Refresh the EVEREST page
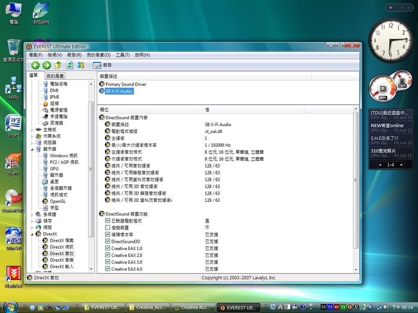Viewport: 418px width, 313px height. click(69, 65)
